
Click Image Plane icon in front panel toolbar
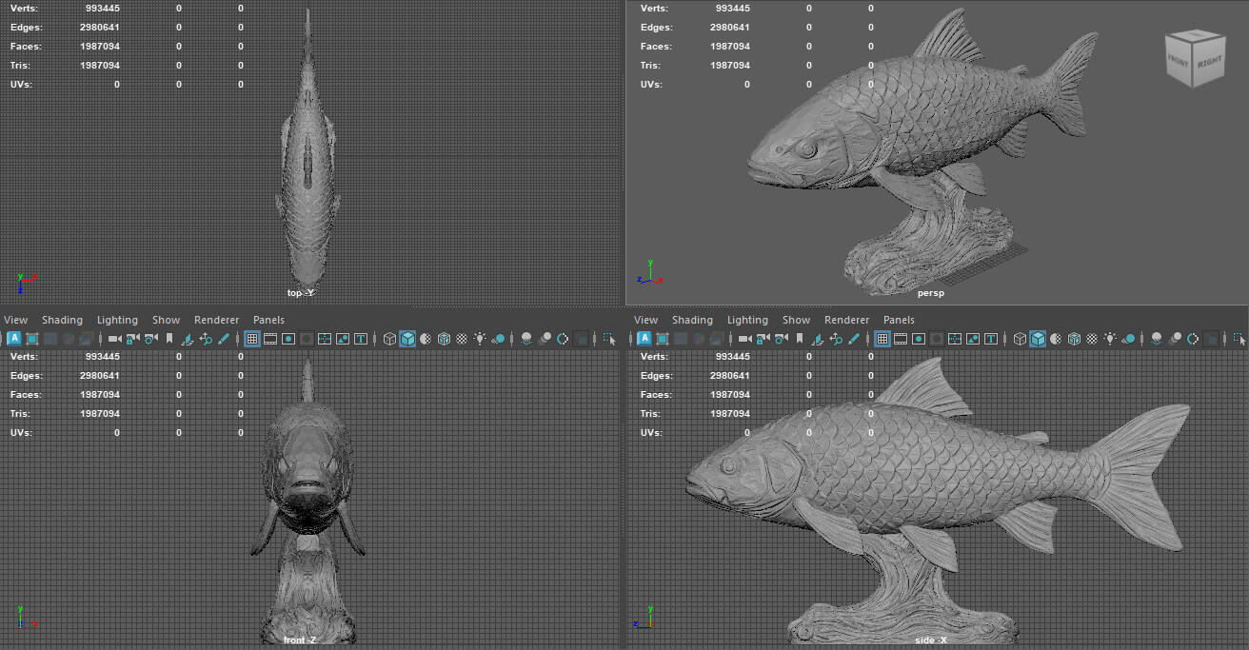coord(188,338)
